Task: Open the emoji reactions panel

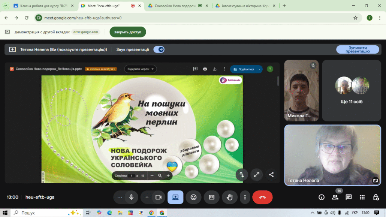Action: coord(193,197)
